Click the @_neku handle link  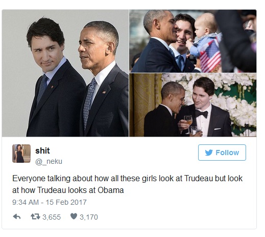pos(49,161)
